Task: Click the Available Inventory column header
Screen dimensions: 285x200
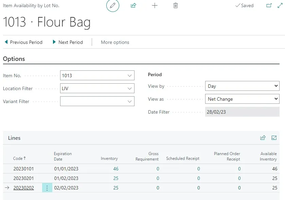Action: click(x=268, y=156)
